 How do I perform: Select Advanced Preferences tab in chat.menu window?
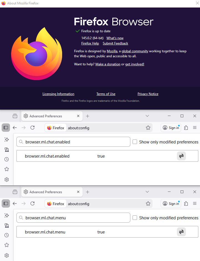(52, 192)
